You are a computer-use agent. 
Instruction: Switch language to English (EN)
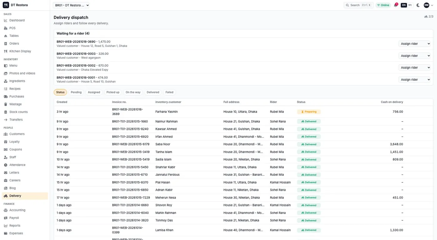[404, 5]
